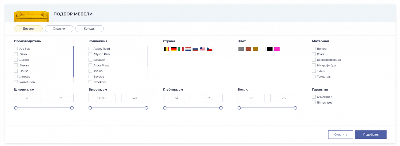Enable the Велюр material checkbox
The height and width of the screenshot is (146, 400).
point(314,48)
